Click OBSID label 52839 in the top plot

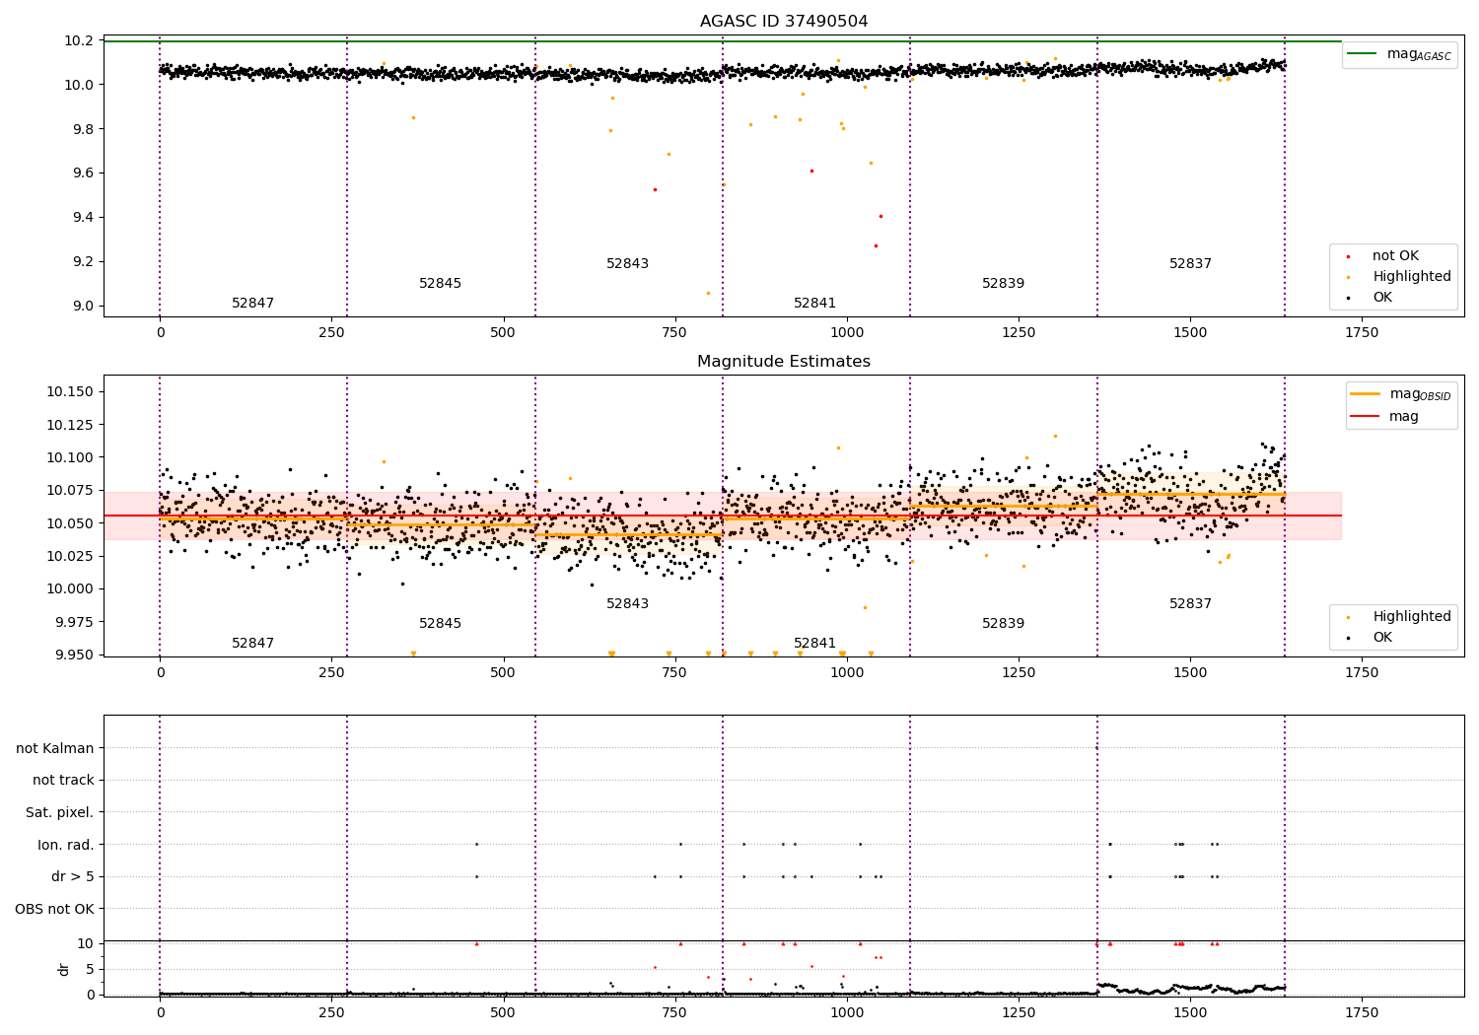tap(1003, 284)
